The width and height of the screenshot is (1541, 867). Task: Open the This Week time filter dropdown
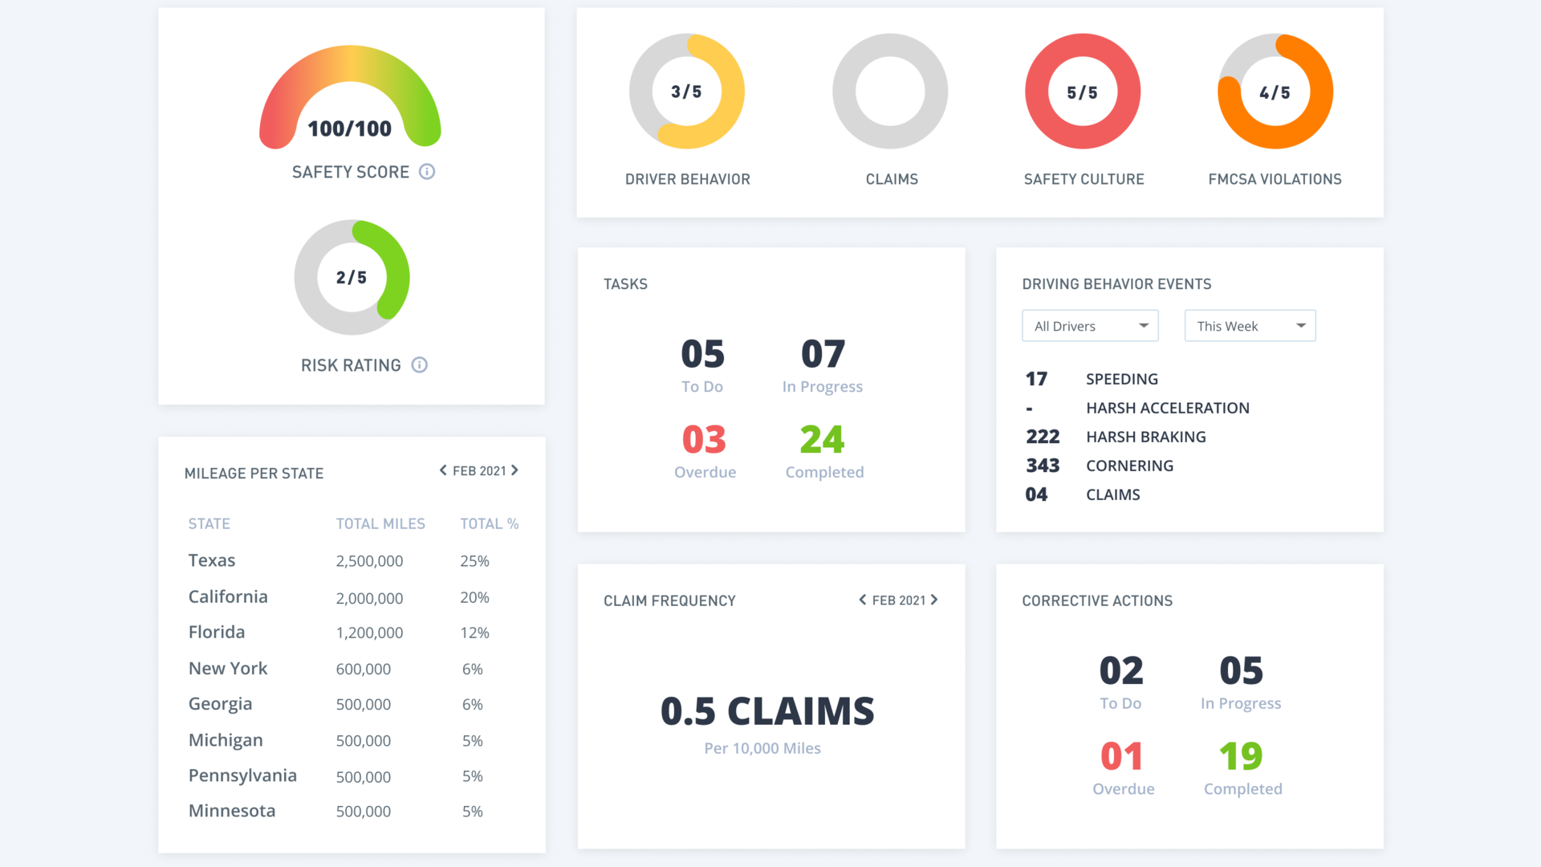1250,325
